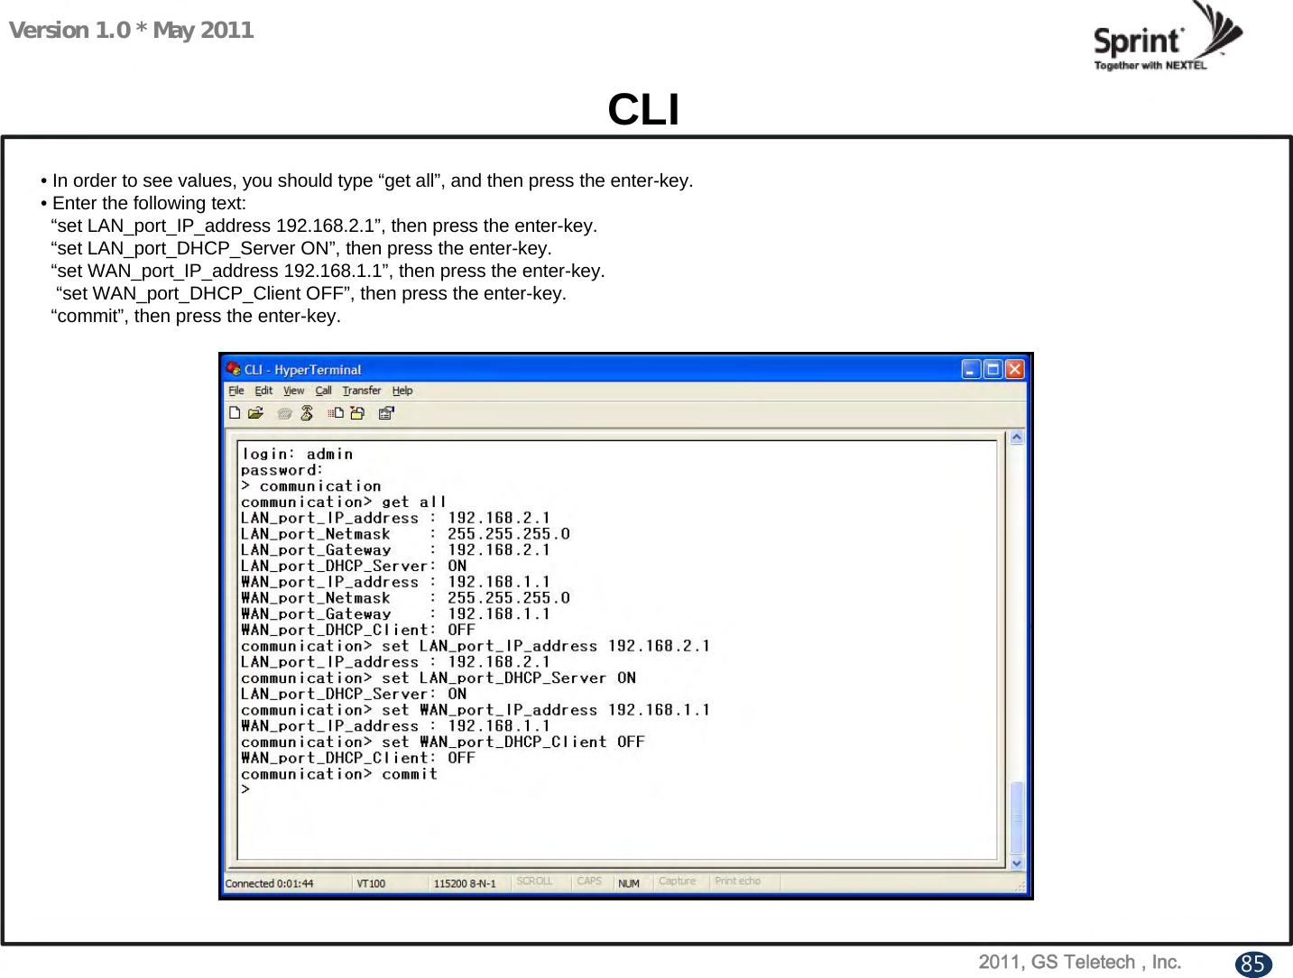Open the Transfer menu
1293x978 pixels.
pyautogui.click(x=361, y=391)
